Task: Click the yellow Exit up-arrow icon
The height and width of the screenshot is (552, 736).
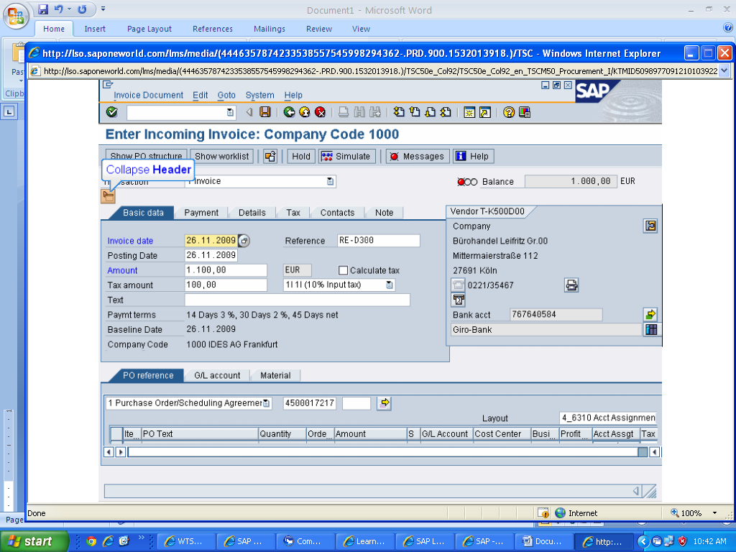Action: (x=305, y=112)
